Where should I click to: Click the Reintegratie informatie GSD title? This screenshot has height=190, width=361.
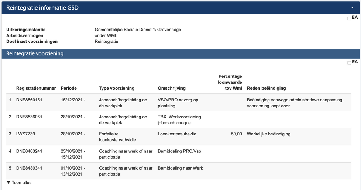[42, 8]
